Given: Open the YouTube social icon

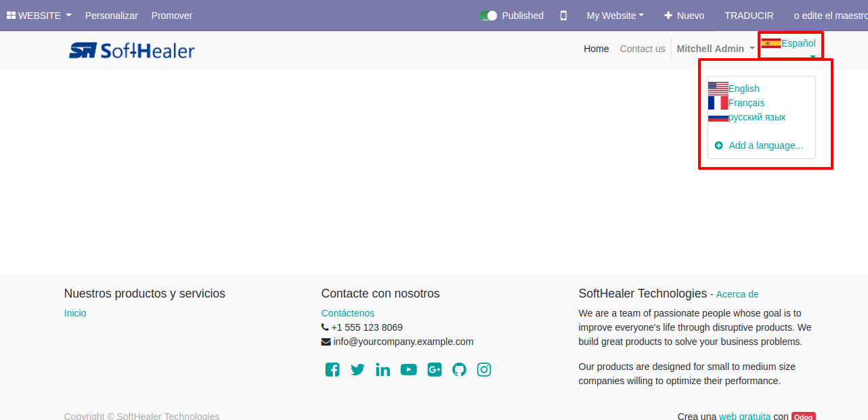Looking at the screenshot, I should click(x=408, y=369).
